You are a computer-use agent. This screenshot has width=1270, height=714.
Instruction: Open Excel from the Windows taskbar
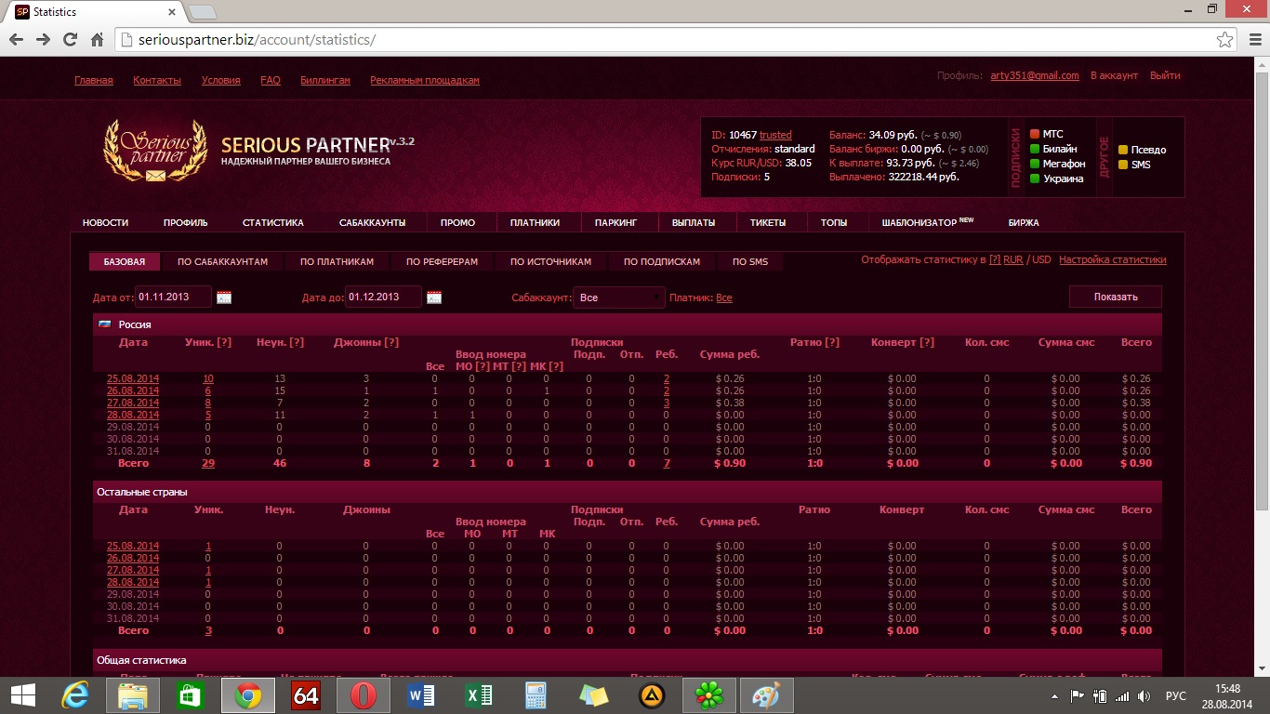pyautogui.click(x=479, y=695)
